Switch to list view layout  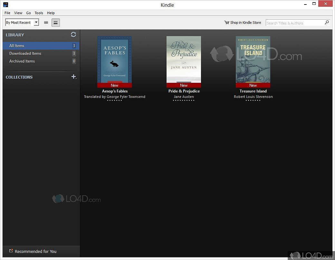pos(46,23)
